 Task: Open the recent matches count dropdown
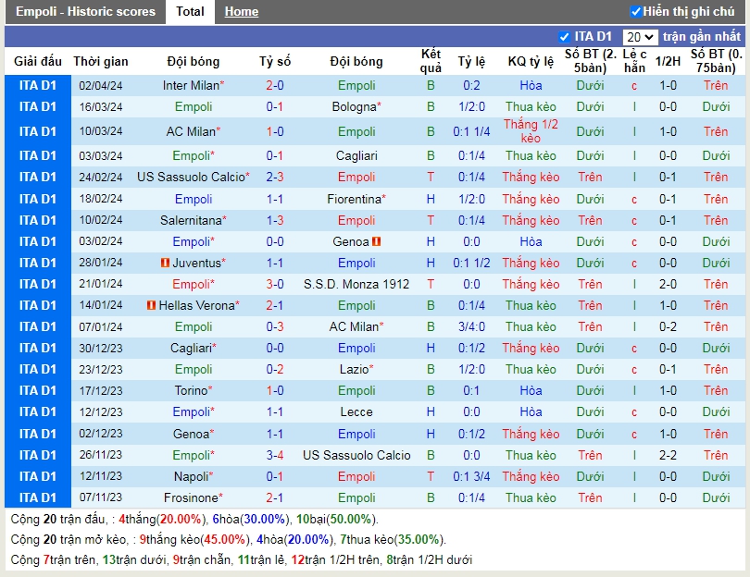pyautogui.click(x=641, y=37)
